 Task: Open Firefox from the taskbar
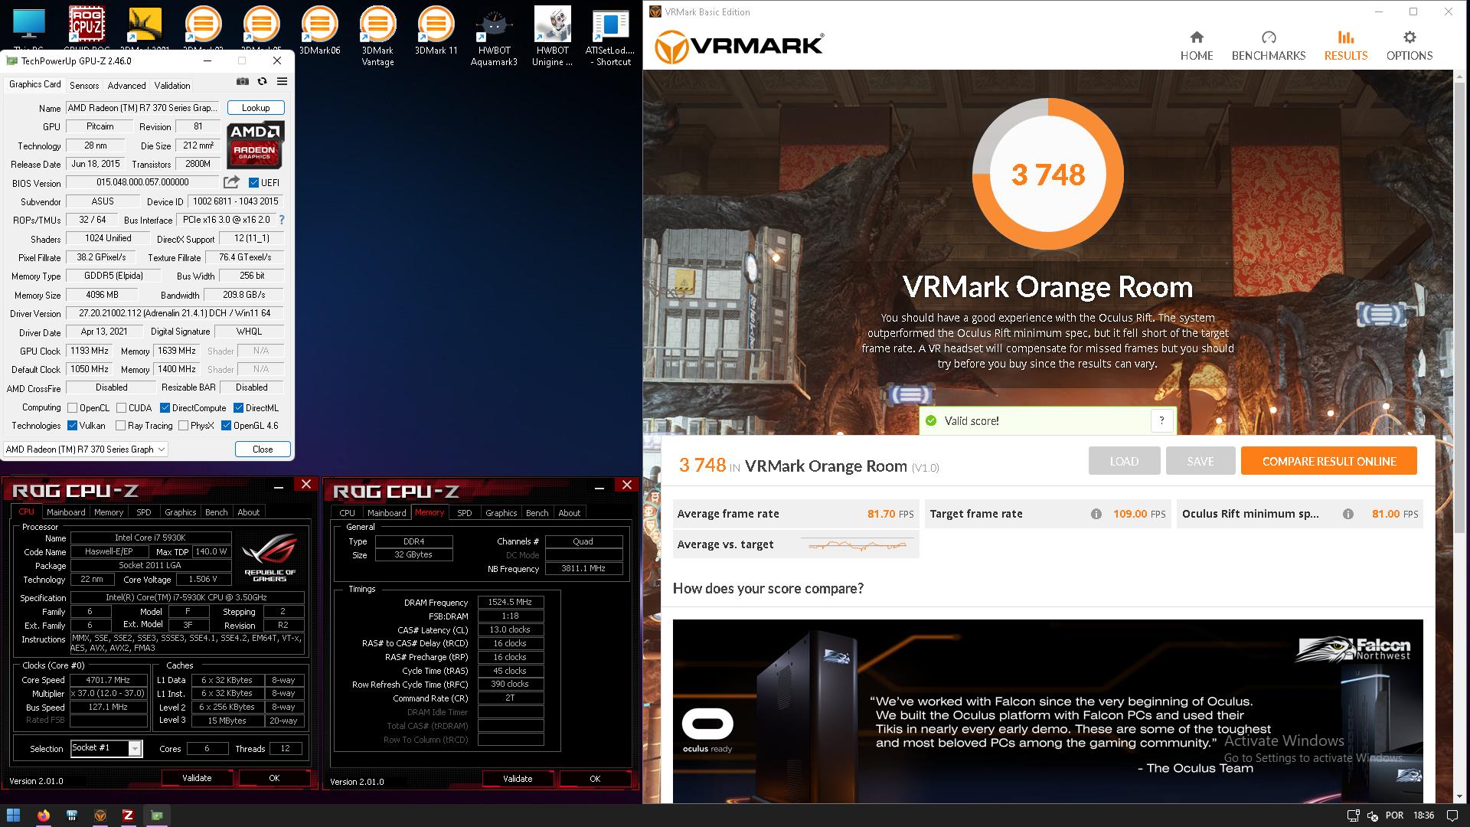click(44, 816)
